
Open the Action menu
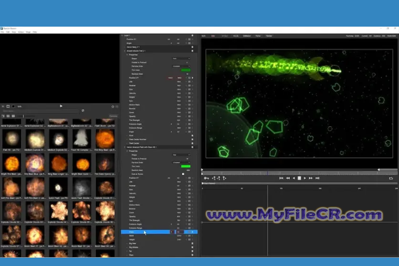[21, 32]
